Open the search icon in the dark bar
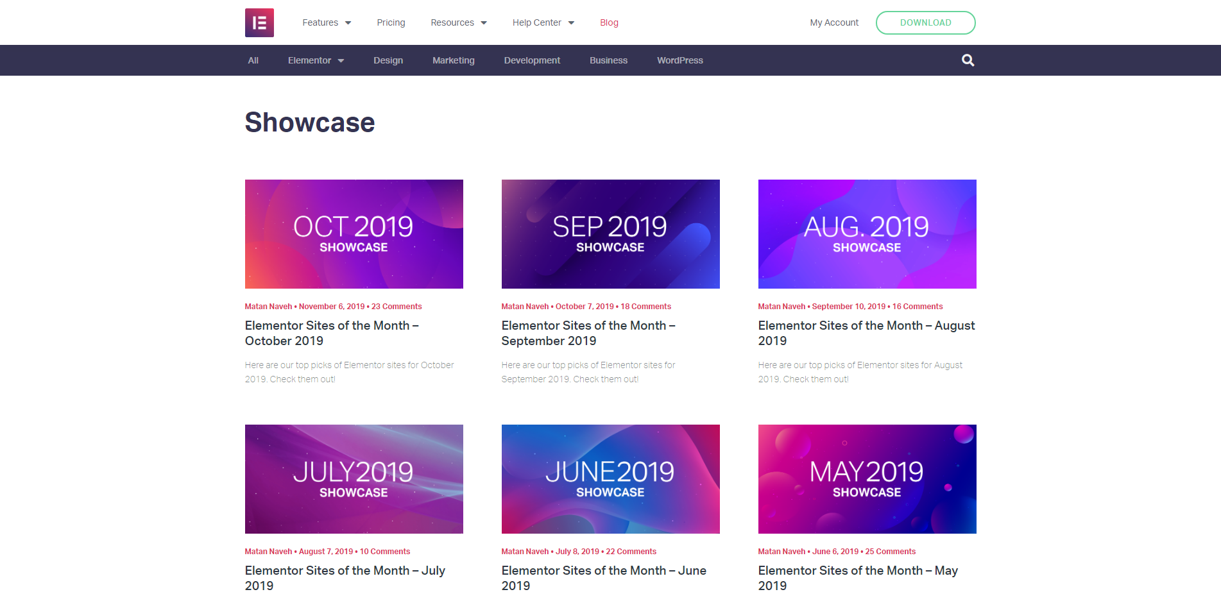The width and height of the screenshot is (1221, 601). point(968,60)
